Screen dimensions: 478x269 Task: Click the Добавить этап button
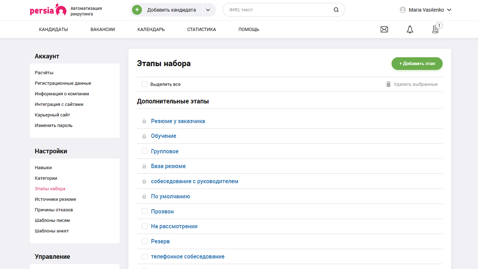(417, 64)
